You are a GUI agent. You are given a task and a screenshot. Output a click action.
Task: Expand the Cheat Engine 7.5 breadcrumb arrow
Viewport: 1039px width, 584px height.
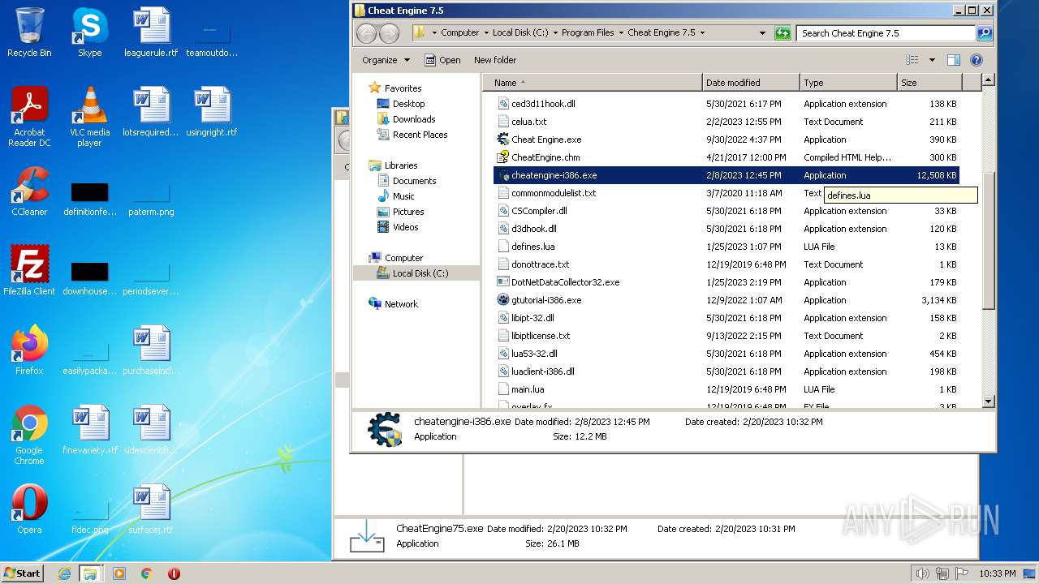[702, 33]
